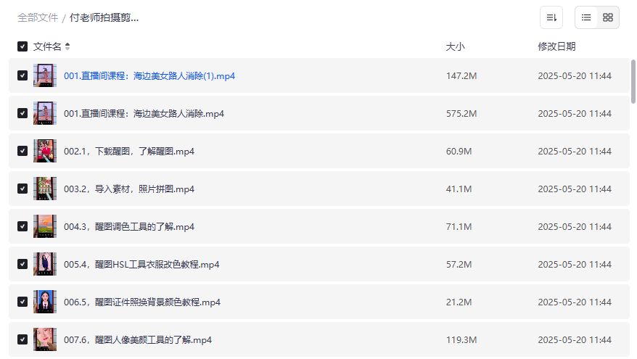Click the 147.2M size value
Screen dimensions: 637x359
(x=461, y=76)
